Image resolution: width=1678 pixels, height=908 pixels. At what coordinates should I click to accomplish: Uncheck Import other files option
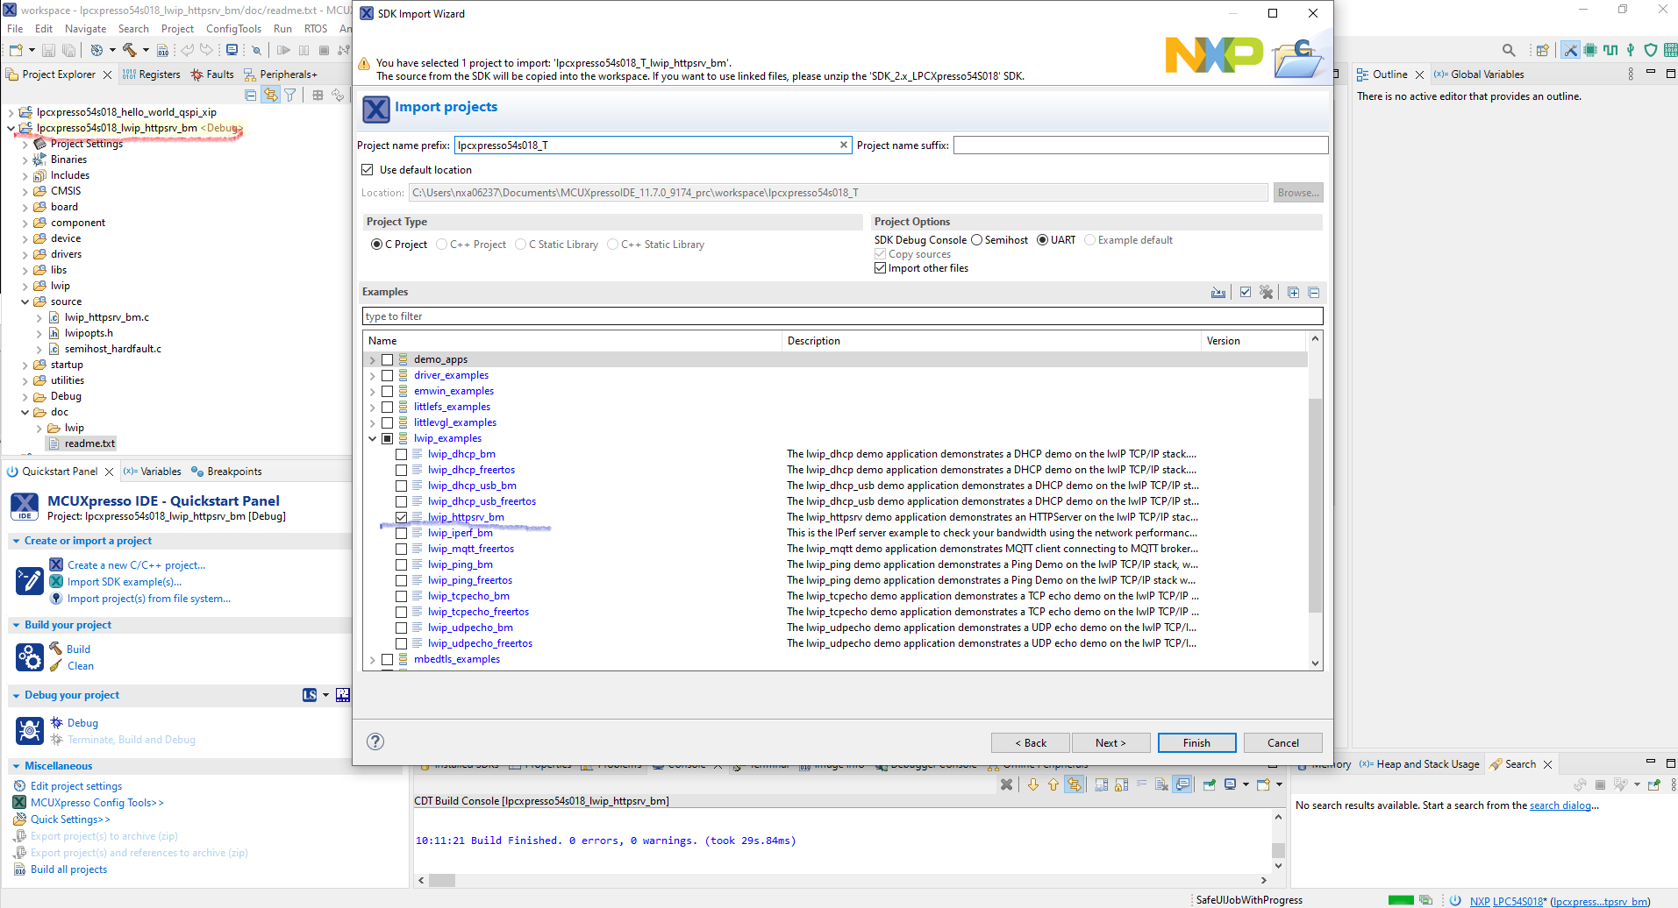point(880,267)
